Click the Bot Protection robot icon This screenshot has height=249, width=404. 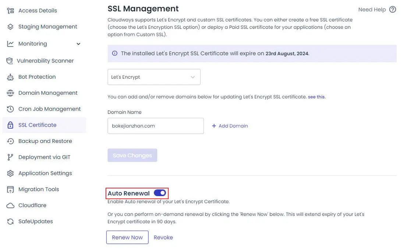tap(10, 77)
